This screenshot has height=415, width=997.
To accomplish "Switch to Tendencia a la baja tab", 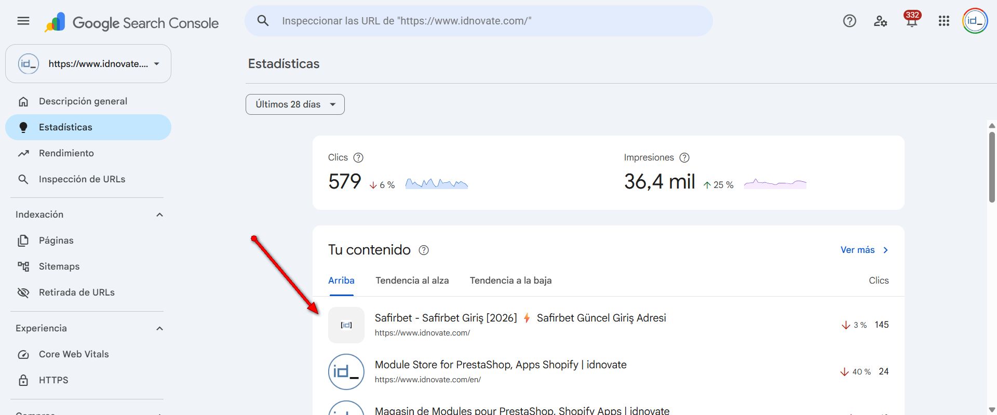I will coord(511,281).
